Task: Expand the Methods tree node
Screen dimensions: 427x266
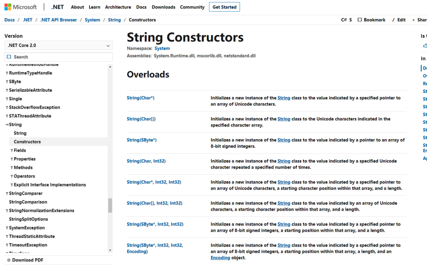Action: coord(12,168)
